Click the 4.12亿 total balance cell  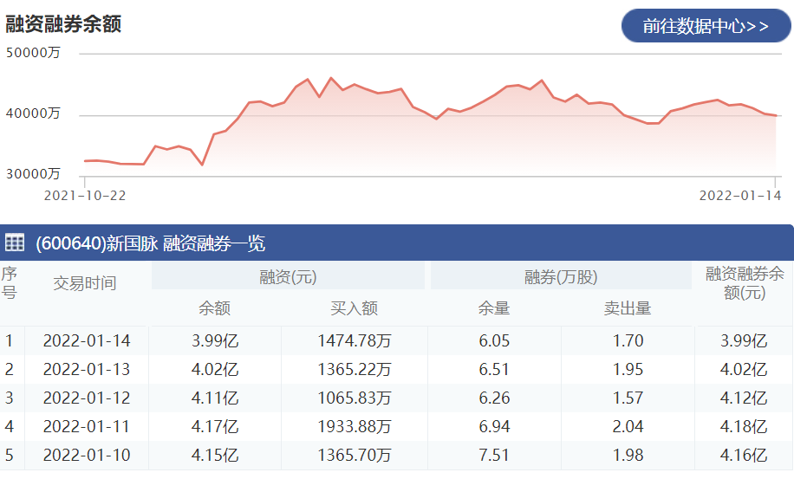744,398
